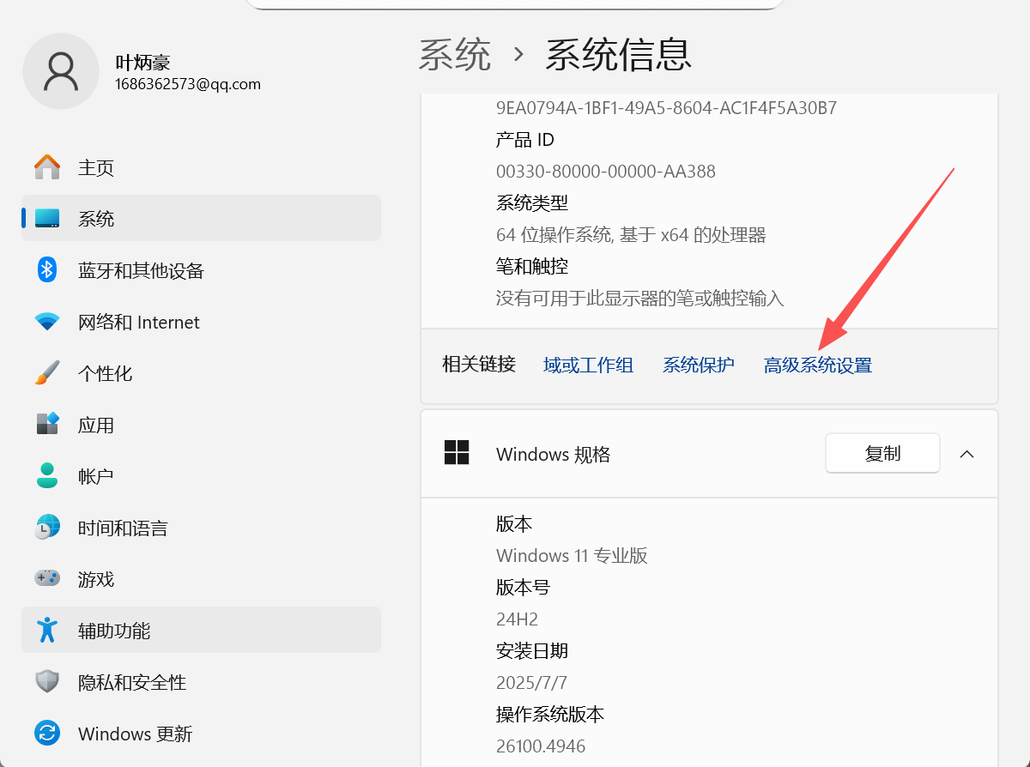Open the Windows 规格 section icon
This screenshot has height=767, width=1030.
(x=457, y=453)
